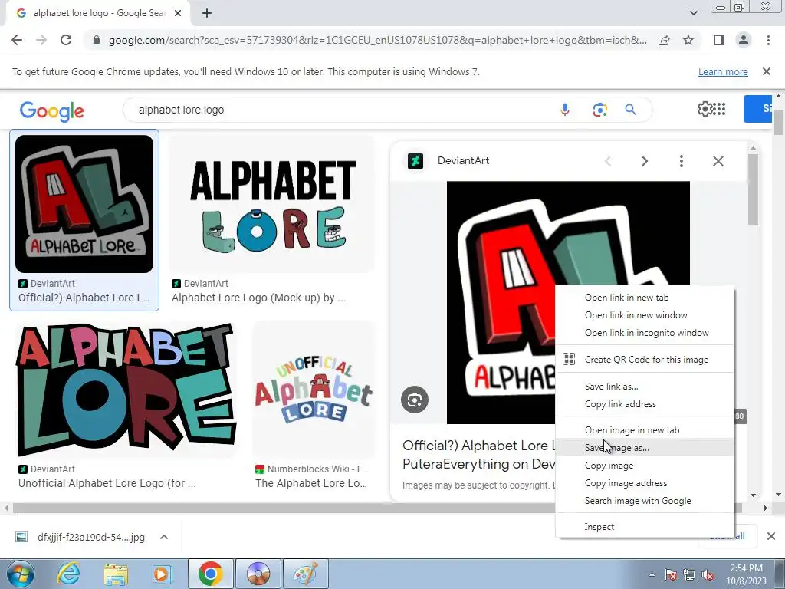
Task: Select Inspect in the context menu
Action: [x=645, y=526]
